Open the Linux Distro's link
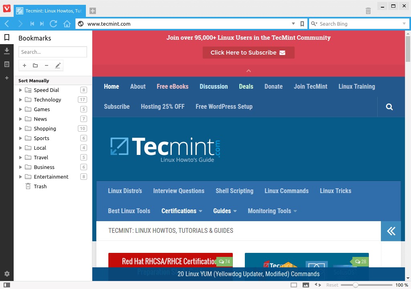This screenshot has height=289, width=411. click(x=125, y=191)
